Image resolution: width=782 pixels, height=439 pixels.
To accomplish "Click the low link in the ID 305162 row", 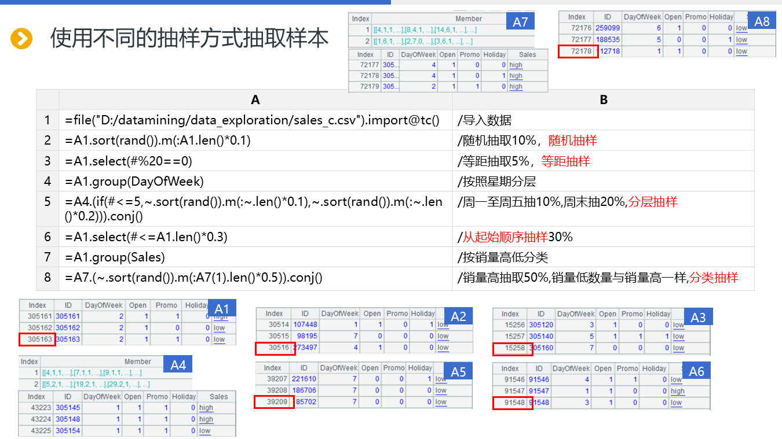I will coord(219,328).
